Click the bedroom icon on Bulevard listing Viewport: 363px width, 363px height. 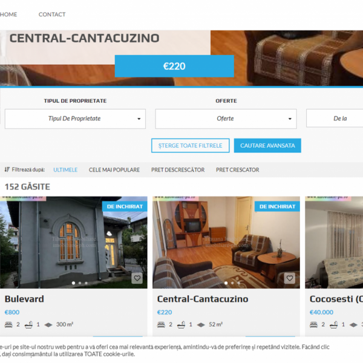(x=8, y=324)
